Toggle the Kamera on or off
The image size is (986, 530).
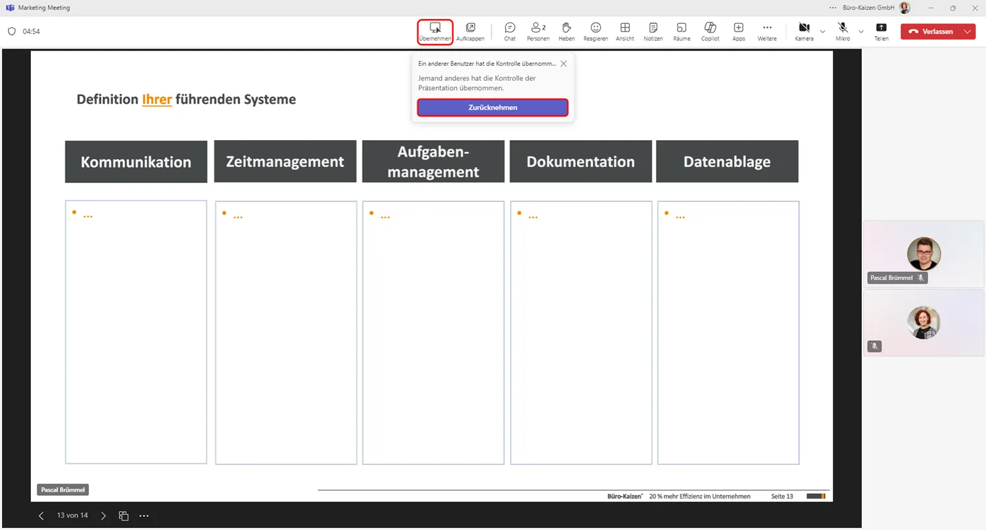pyautogui.click(x=803, y=31)
